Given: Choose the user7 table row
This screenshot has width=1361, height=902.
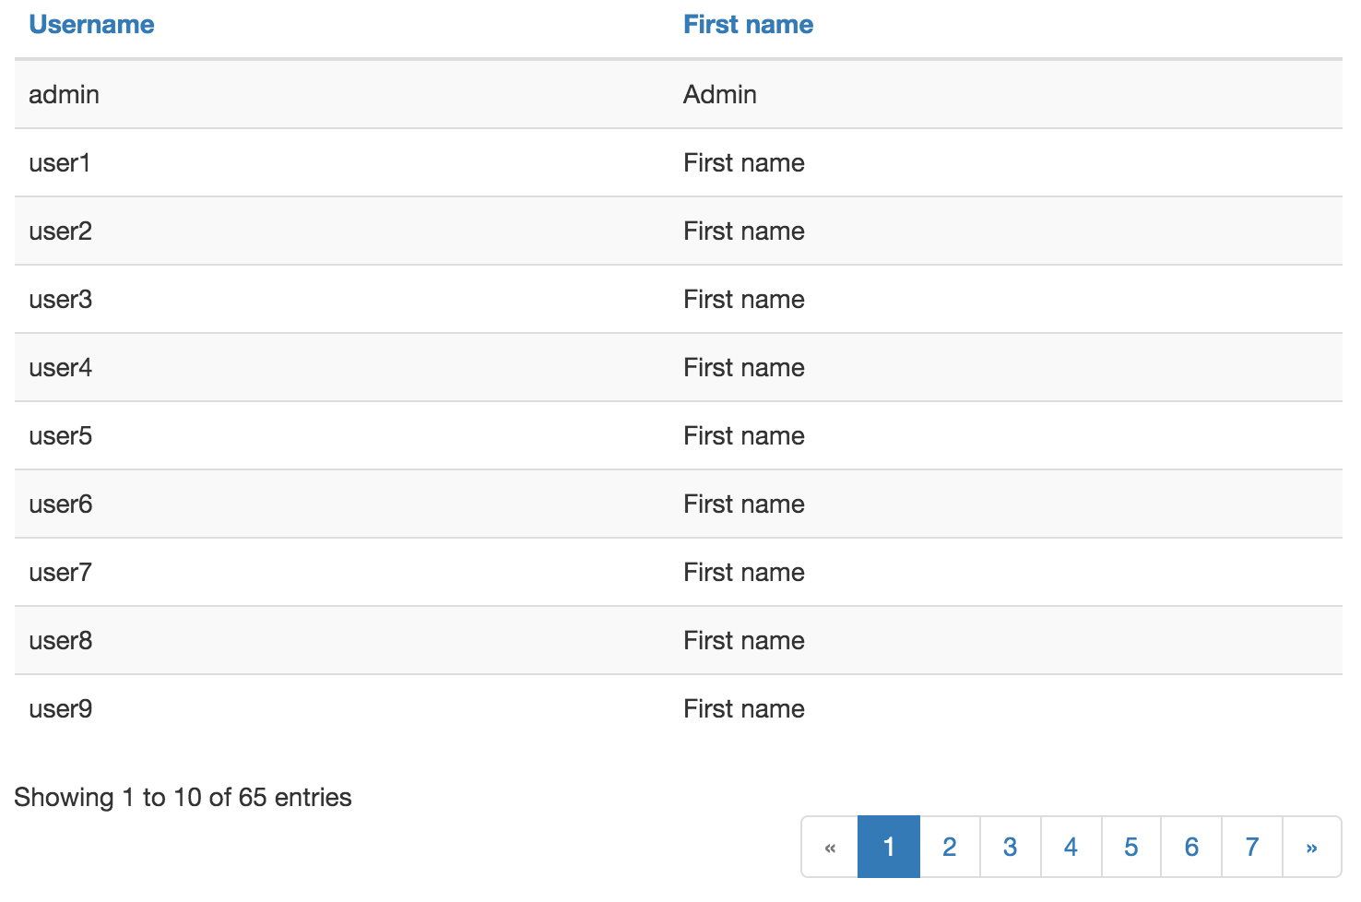Looking at the screenshot, I should tap(61, 573).
